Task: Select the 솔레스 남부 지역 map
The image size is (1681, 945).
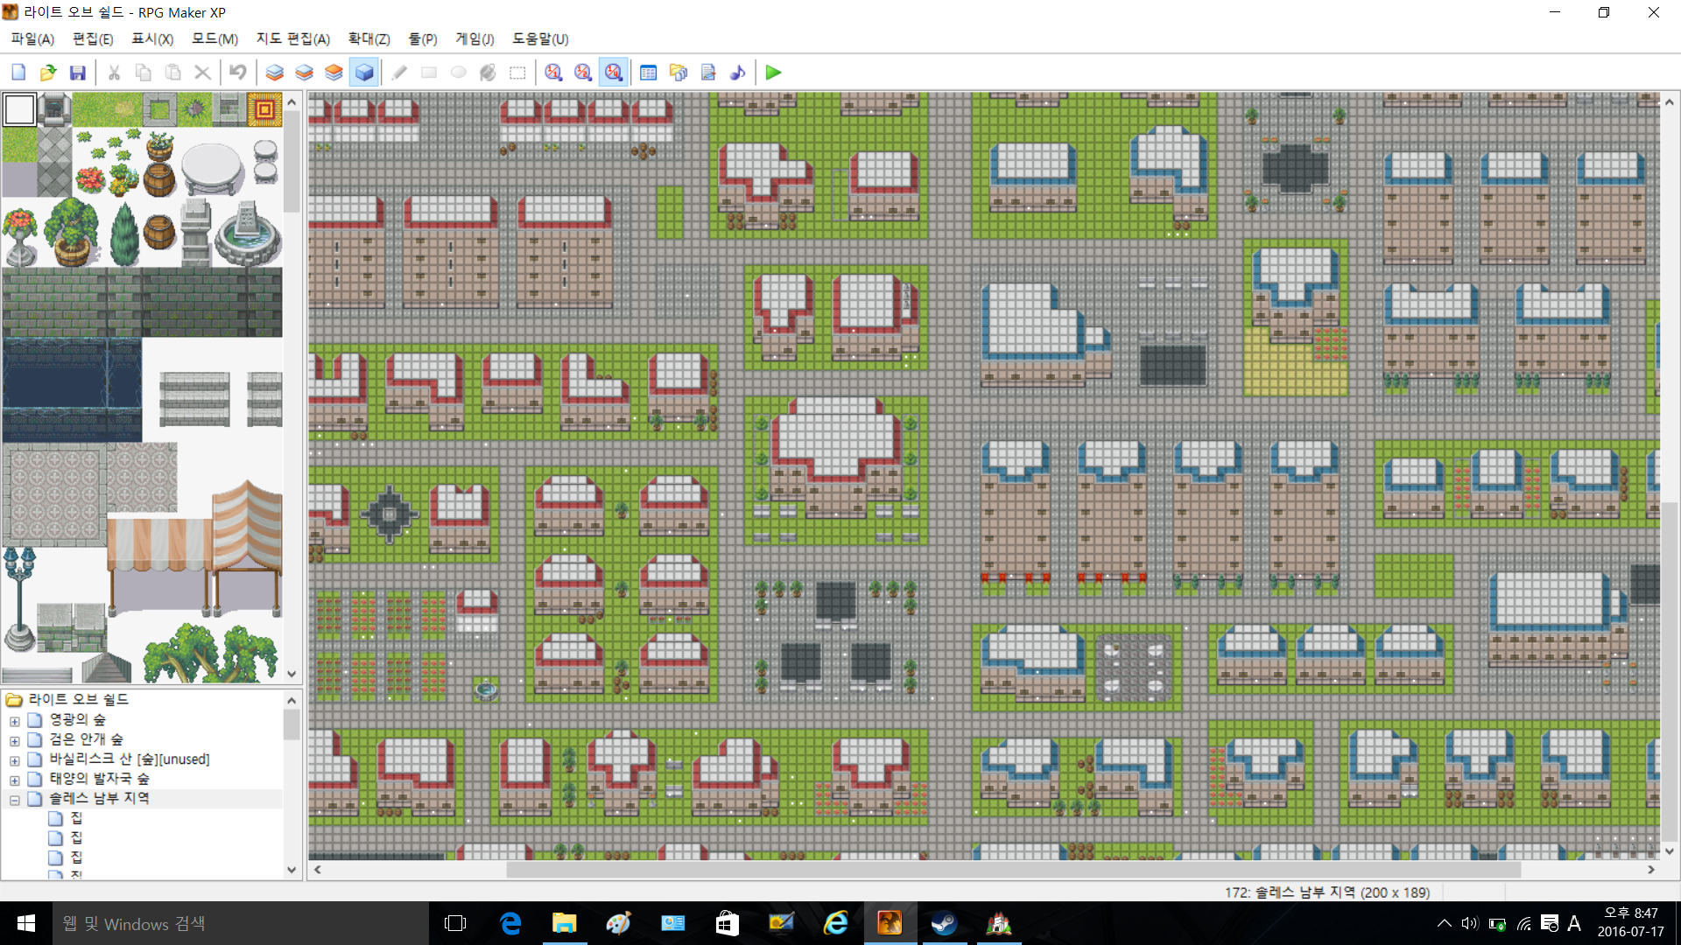Action: [99, 798]
